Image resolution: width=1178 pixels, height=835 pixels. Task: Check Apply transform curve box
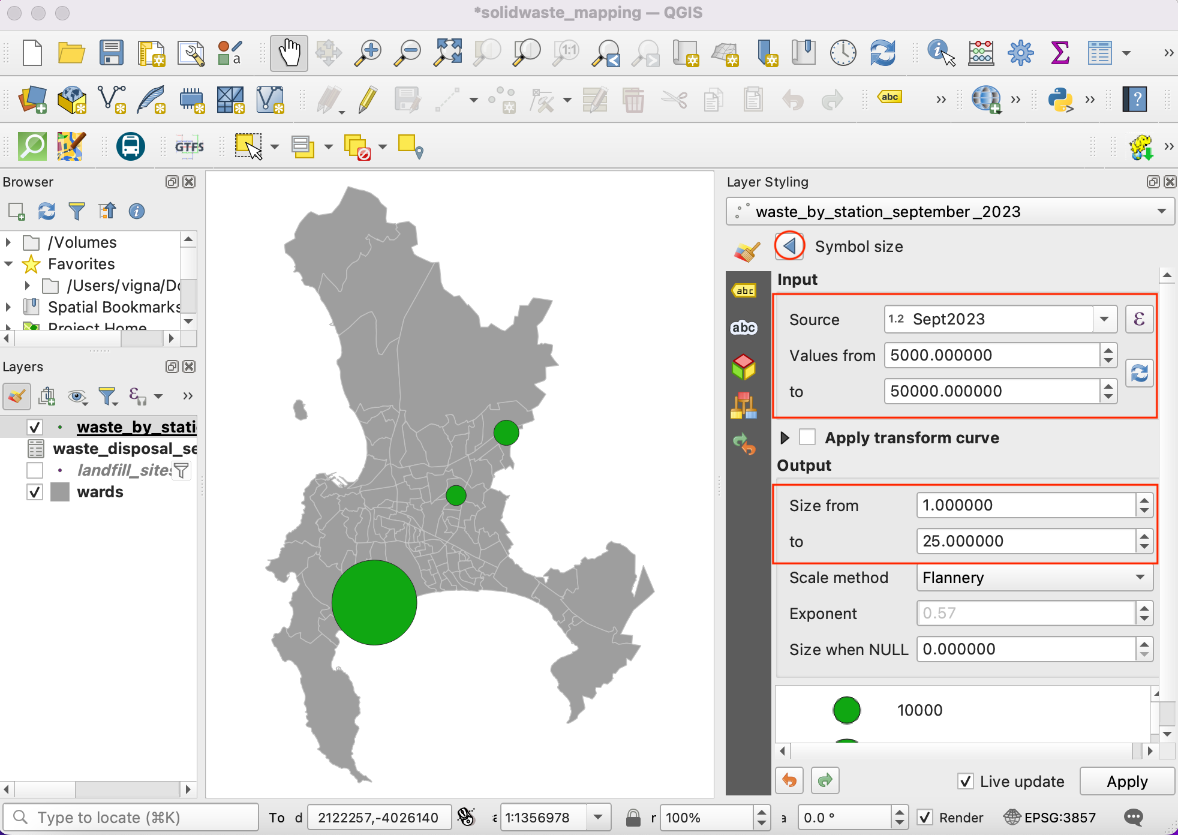[x=807, y=437]
